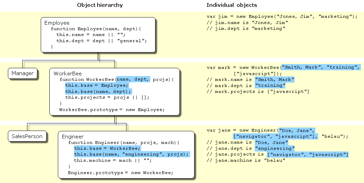The width and height of the screenshot is (364, 183).
Task: Click the jane.machine is "belau" comment
Action: (246, 160)
